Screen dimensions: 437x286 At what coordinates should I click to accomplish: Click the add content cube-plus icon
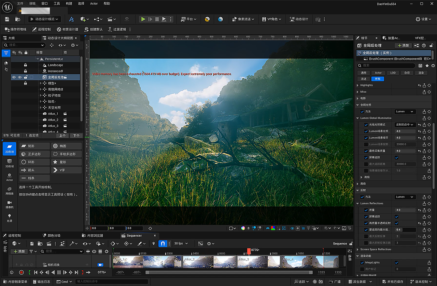pyautogui.click(x=84, y=19)
